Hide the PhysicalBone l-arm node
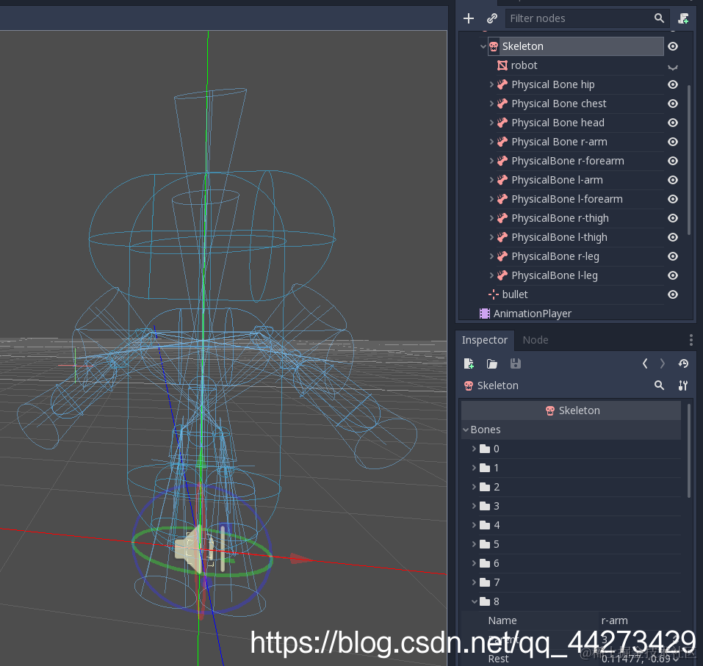This screenshot has width=703, height=666. pyautogui.click(x=672, y=180)
